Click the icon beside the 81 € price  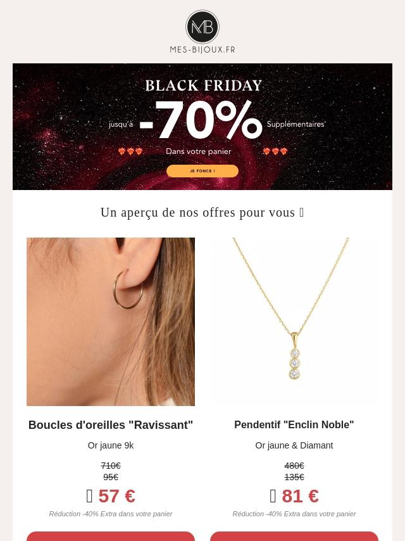pyautogui.click(x=273, y=497)
